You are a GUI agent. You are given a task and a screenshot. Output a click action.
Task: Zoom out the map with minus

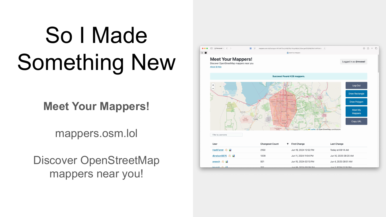coord(213,88)
